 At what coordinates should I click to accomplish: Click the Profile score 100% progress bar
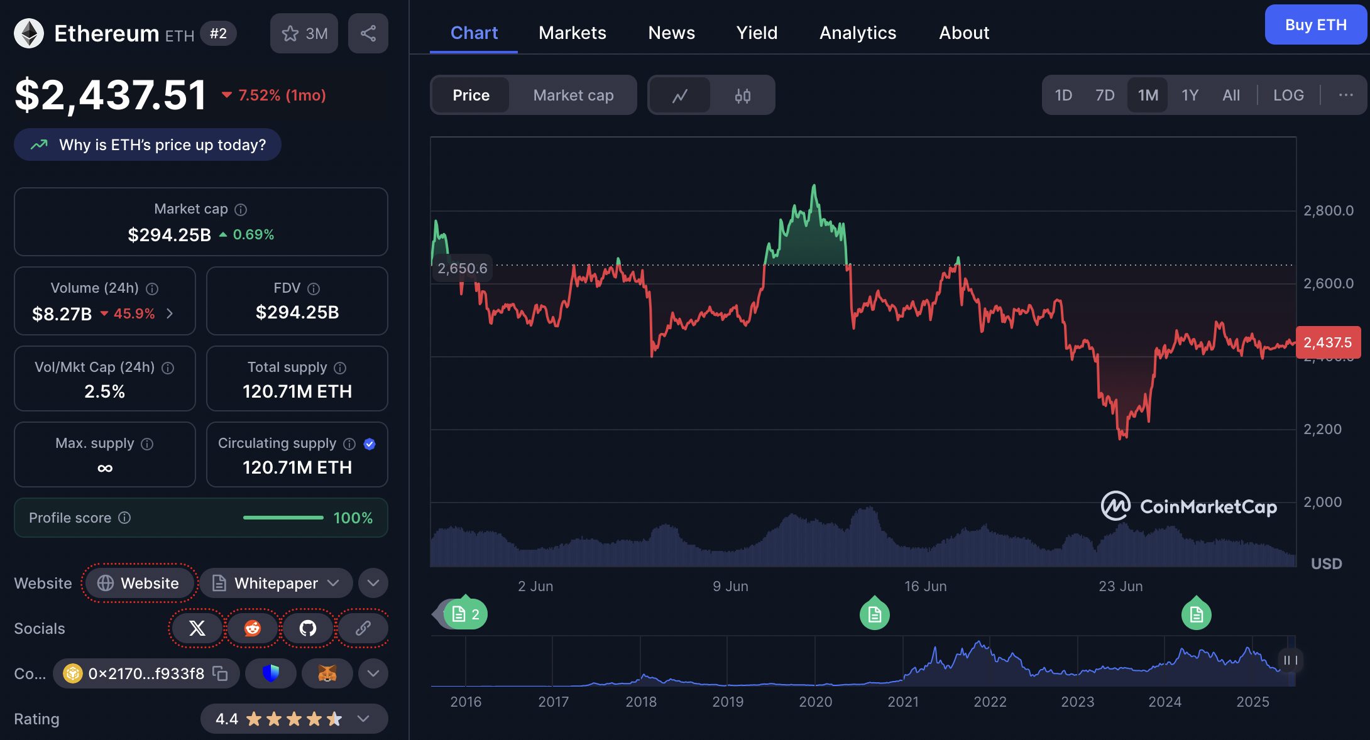(x=283, y=518)
